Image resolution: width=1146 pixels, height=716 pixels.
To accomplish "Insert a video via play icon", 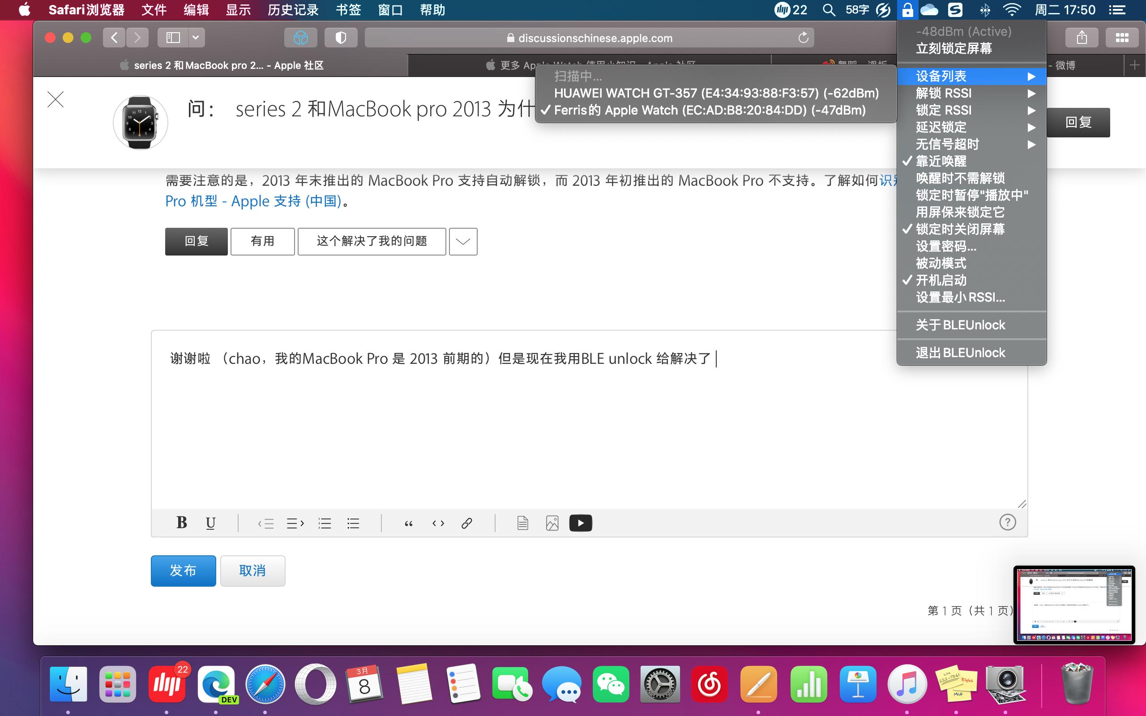I will [581, 523].
